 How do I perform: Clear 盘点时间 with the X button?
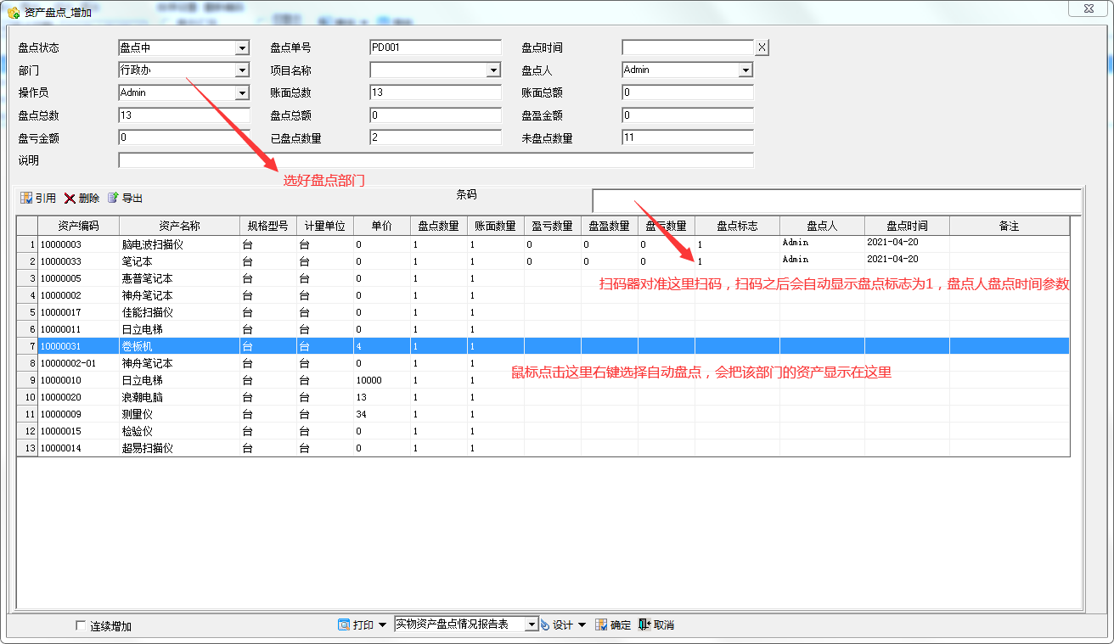762,48
